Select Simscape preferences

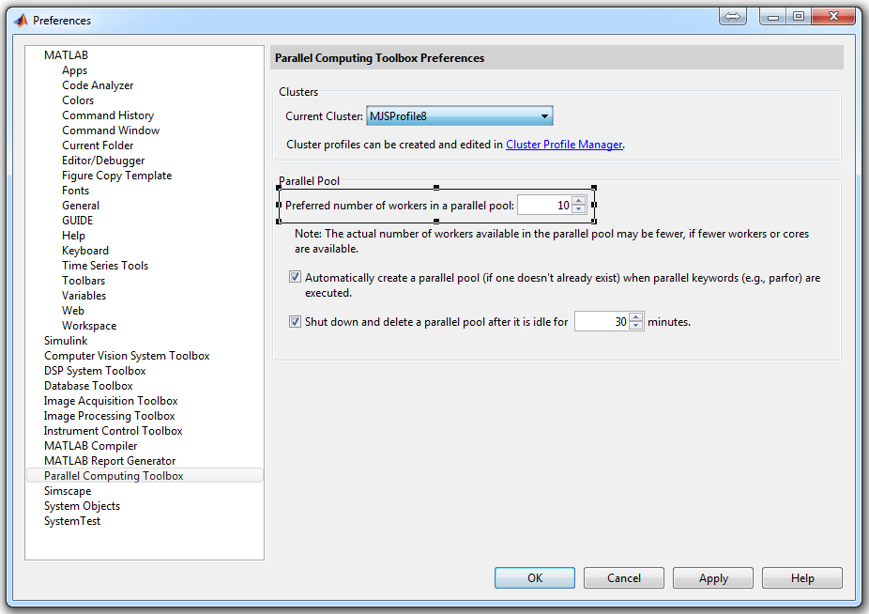point(68,491)
